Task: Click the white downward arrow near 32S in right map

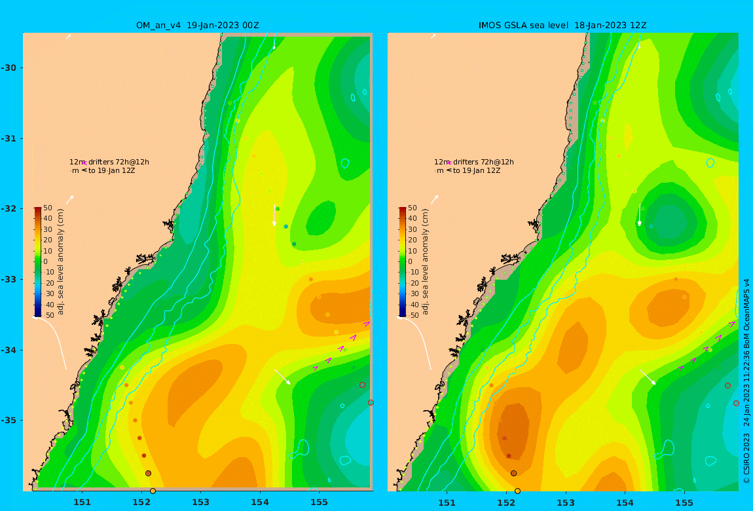Action: point(639,215)
